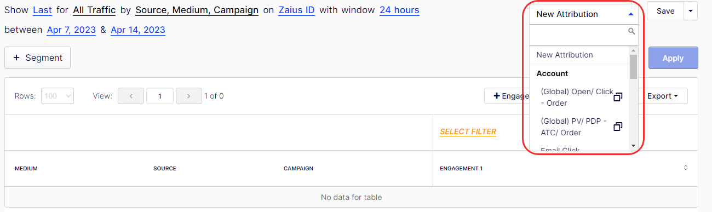Click the Save button
The width and height of the screenshot is (712, 212).
pyautogui.click(x=665, y=11)
